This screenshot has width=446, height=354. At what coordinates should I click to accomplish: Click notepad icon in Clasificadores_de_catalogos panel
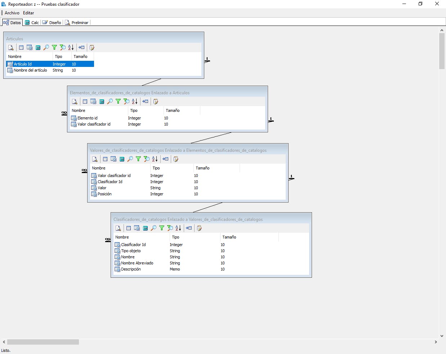pos(199,228)
